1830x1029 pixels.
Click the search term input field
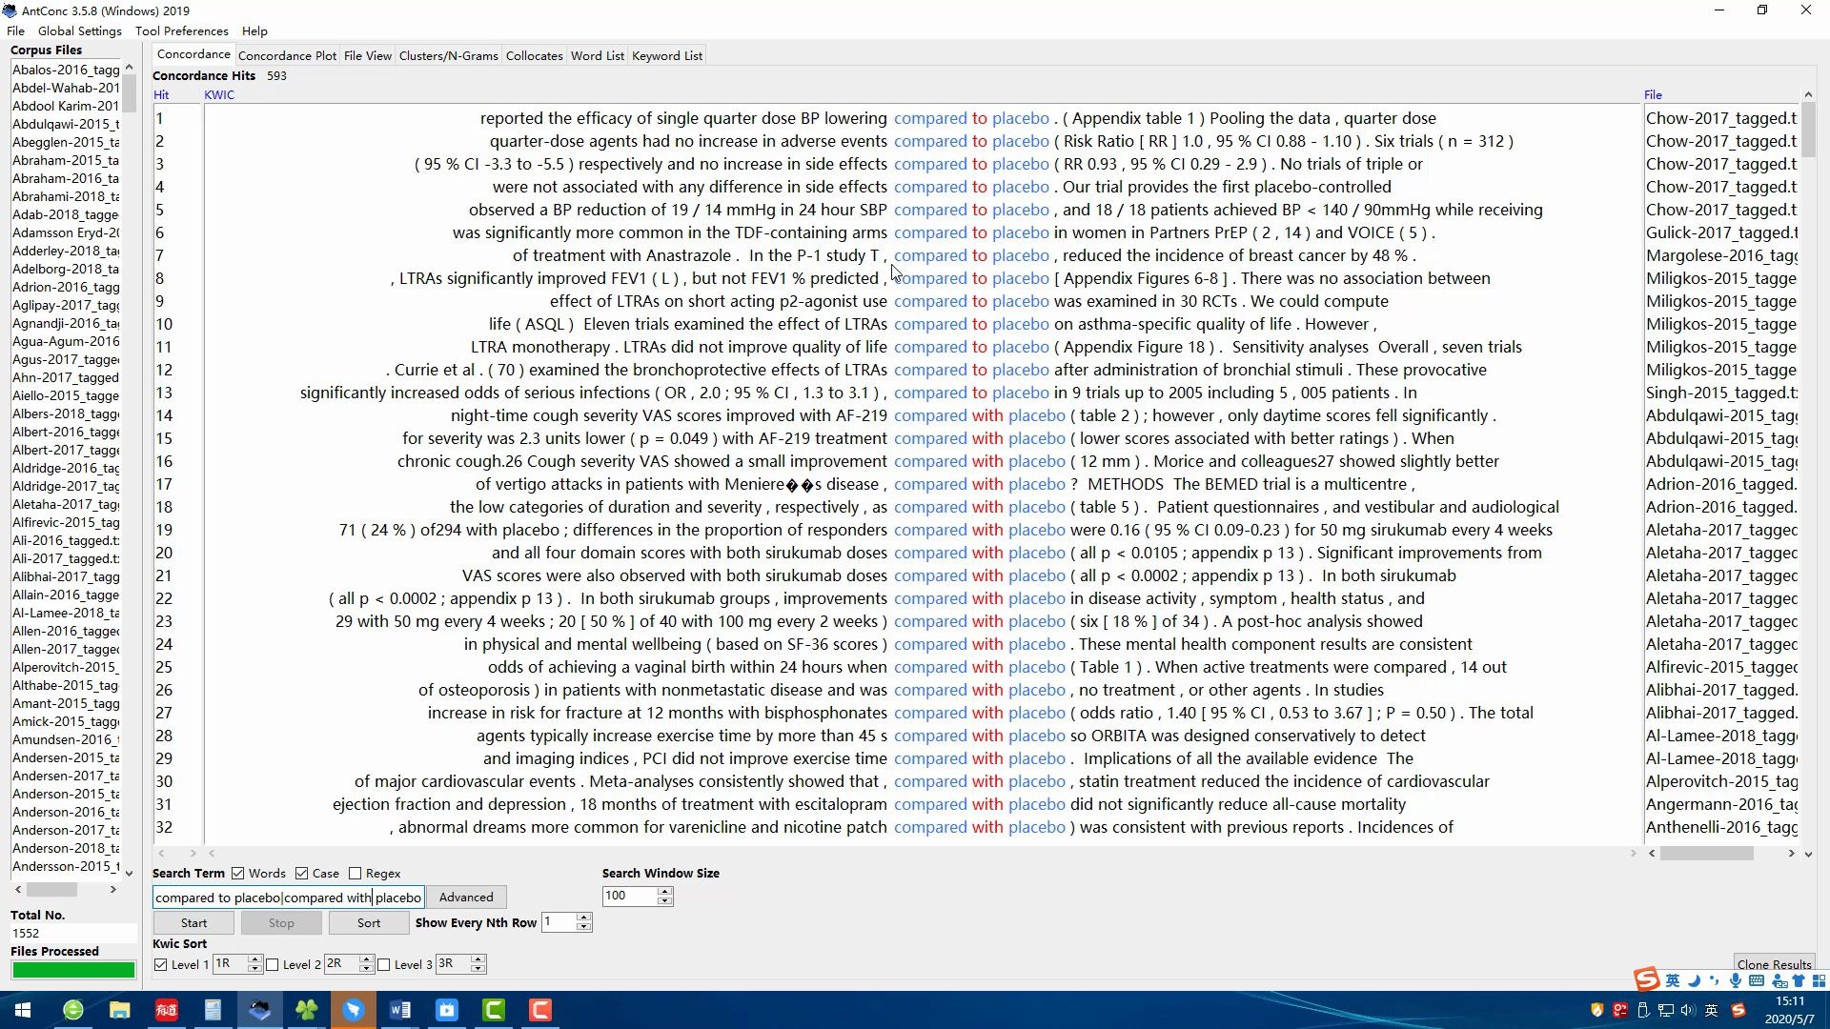click(x=288, y=898)
